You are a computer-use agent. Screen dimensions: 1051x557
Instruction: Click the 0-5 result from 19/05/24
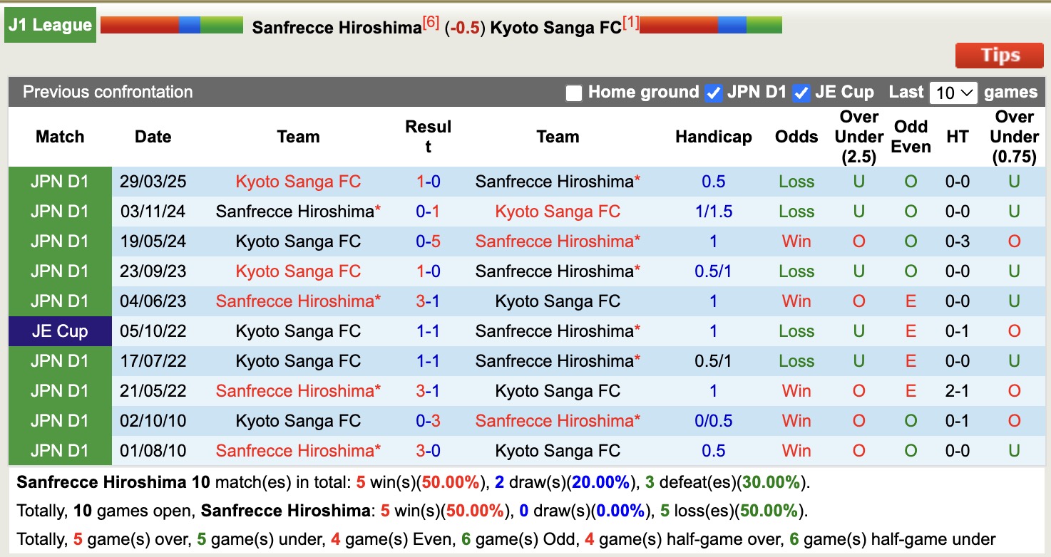[429, 241]
